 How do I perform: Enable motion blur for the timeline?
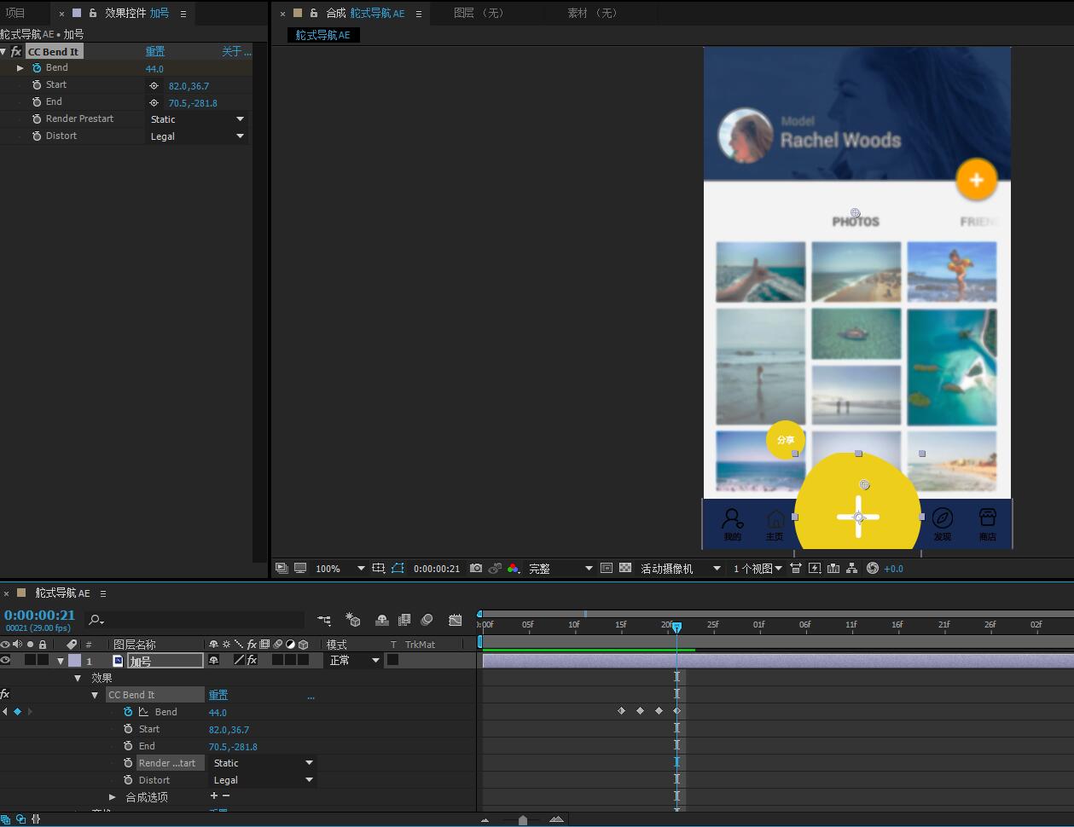[x=427, y=621]
